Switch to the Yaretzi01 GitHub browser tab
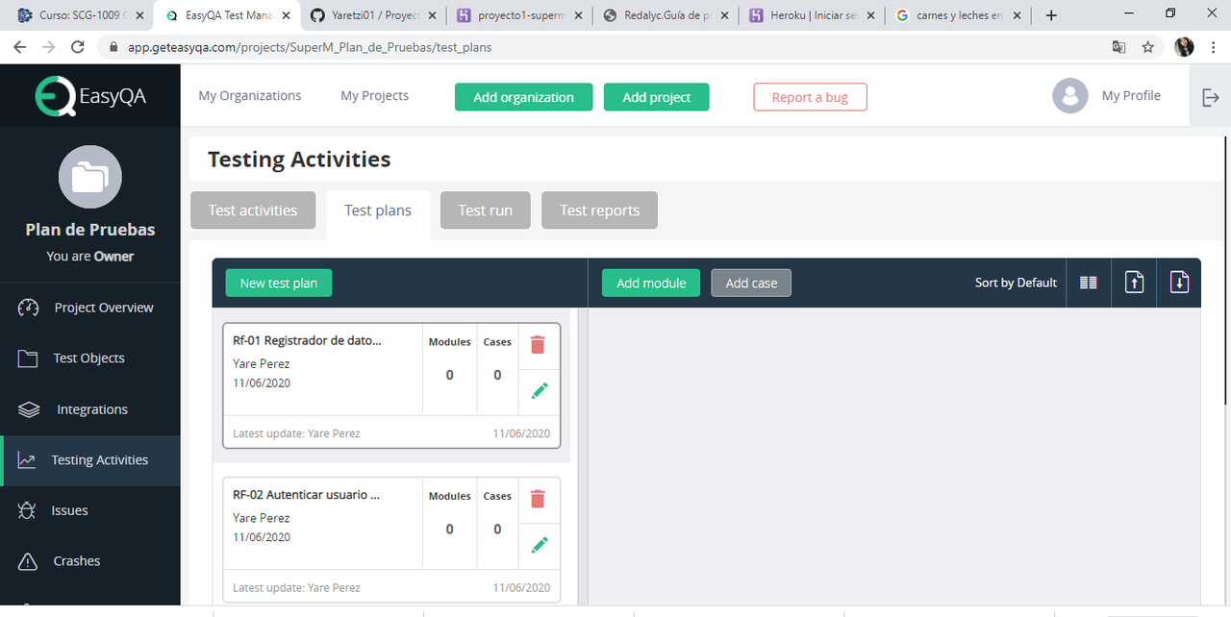Viewport: 1231px width, 617px height. tap(374, 15)
